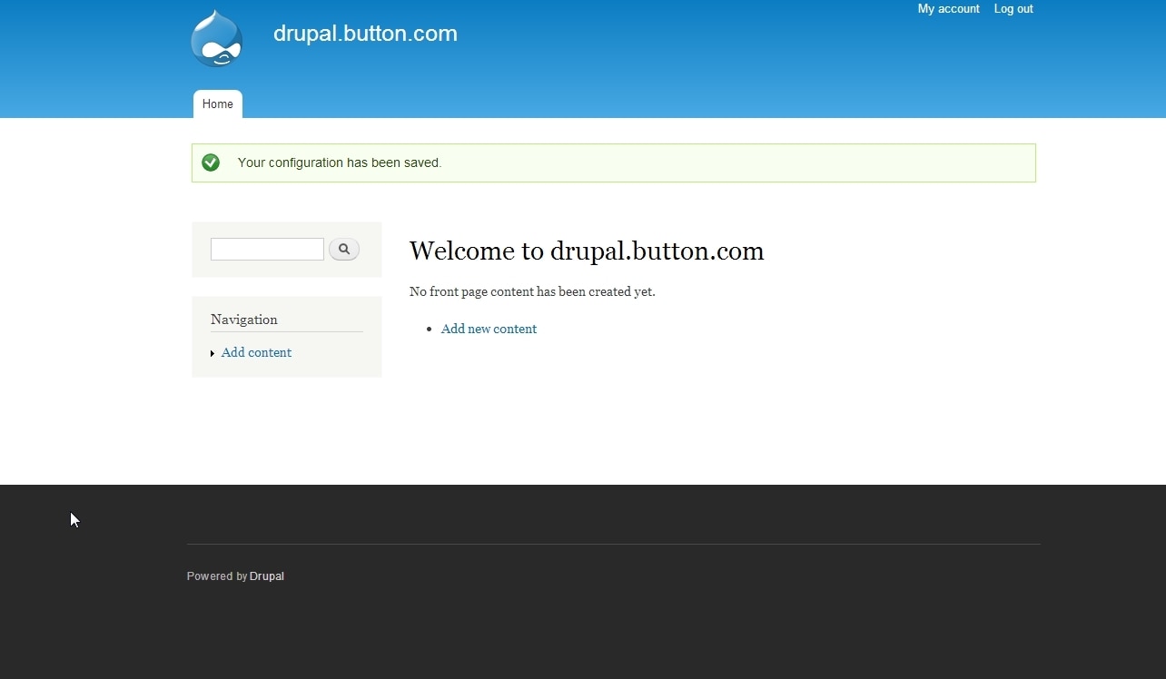Open the Home tab
The height and width of the screenshot is (679, 1166).
(x=218, y=104)
